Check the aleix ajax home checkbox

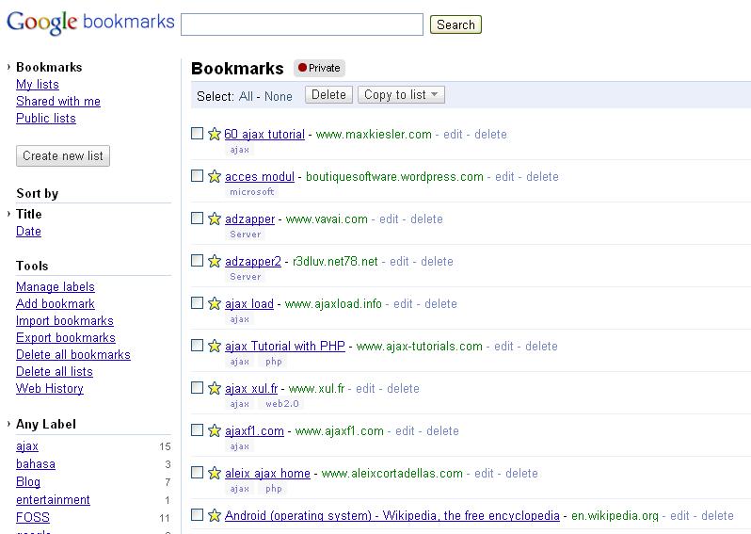coord(197,472)
